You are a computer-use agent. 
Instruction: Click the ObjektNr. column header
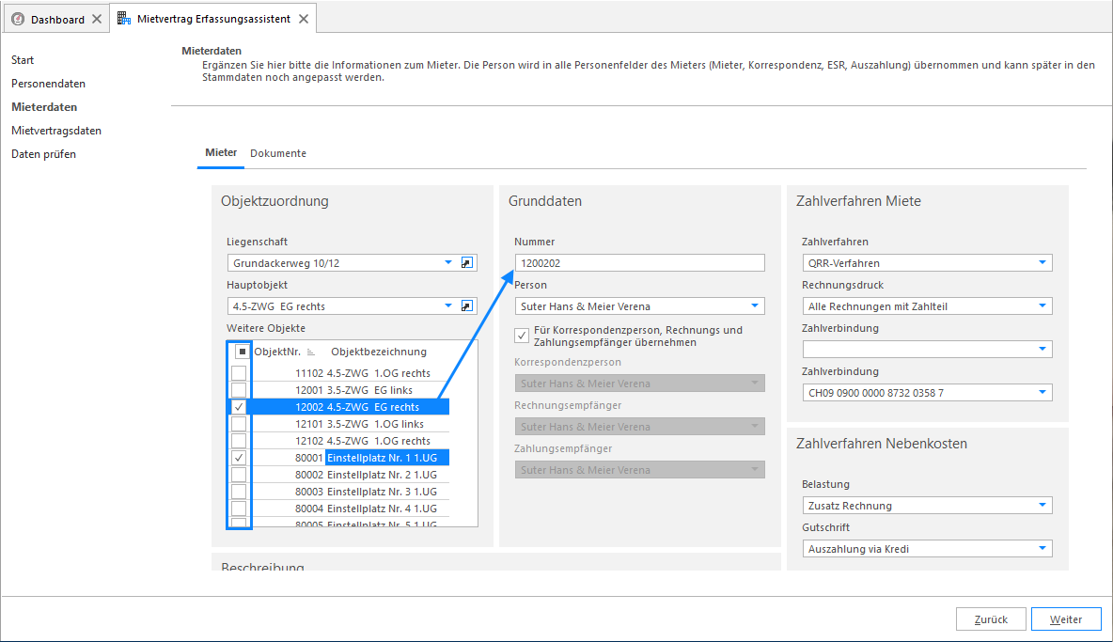point(277,352)
